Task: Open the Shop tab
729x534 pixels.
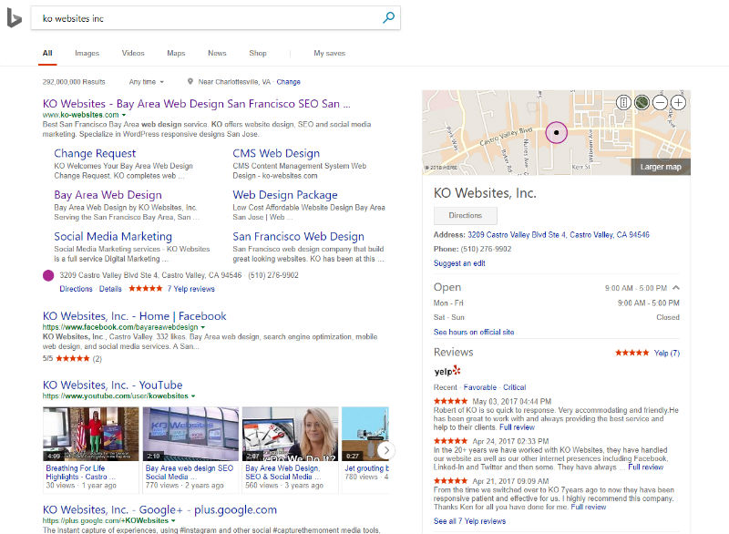Action: coord(258,53)
